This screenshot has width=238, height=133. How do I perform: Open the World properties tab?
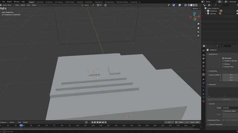[x=203, y=70]
